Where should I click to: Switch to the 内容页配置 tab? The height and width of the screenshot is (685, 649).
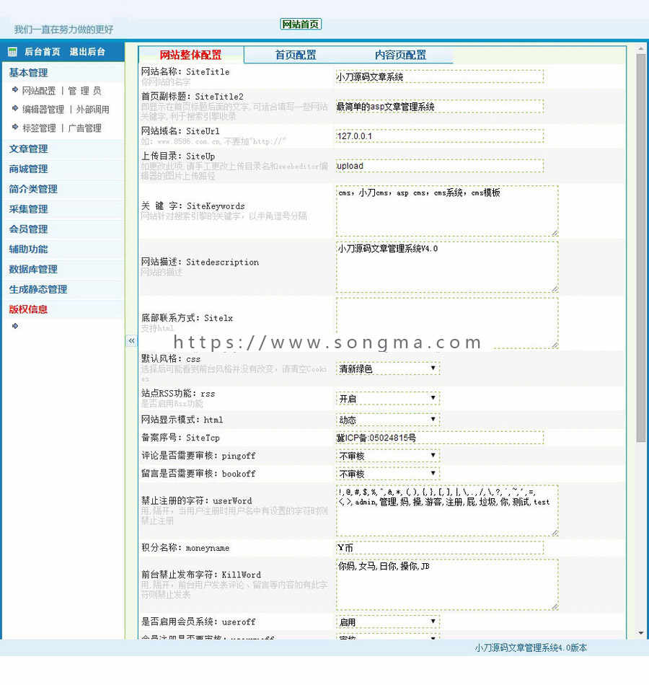400,55
